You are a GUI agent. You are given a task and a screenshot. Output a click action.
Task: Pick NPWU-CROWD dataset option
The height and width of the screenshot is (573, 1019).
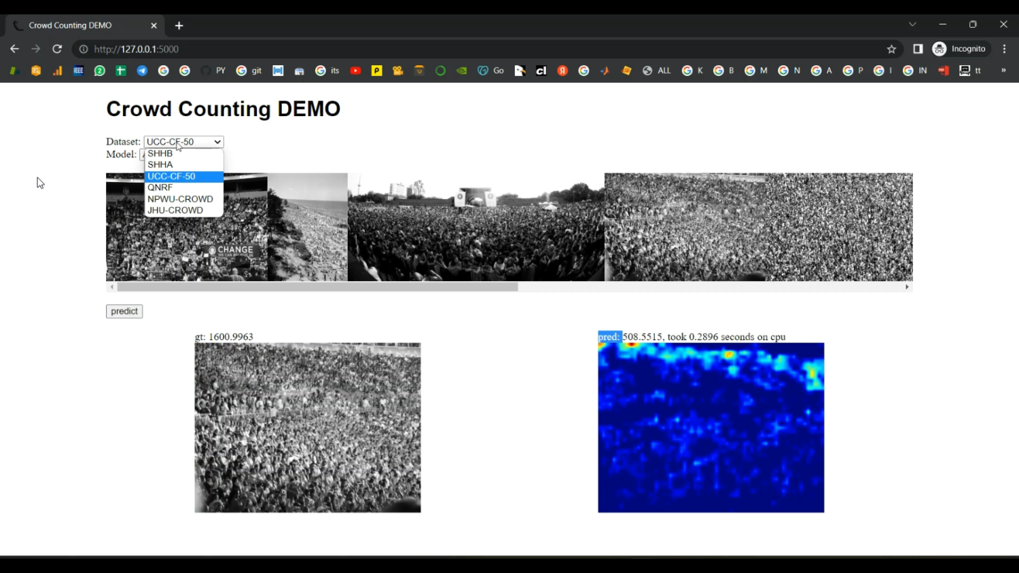(180, 199)
